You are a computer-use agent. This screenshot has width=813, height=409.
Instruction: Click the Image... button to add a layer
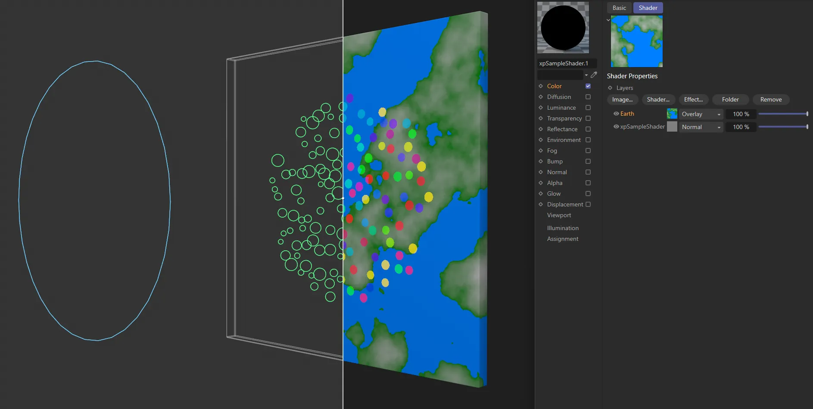[622, 99]
